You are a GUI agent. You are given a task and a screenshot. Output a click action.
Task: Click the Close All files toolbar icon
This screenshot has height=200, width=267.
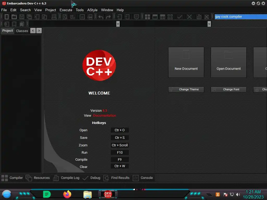pyautogui.click(x=44, y=17)
